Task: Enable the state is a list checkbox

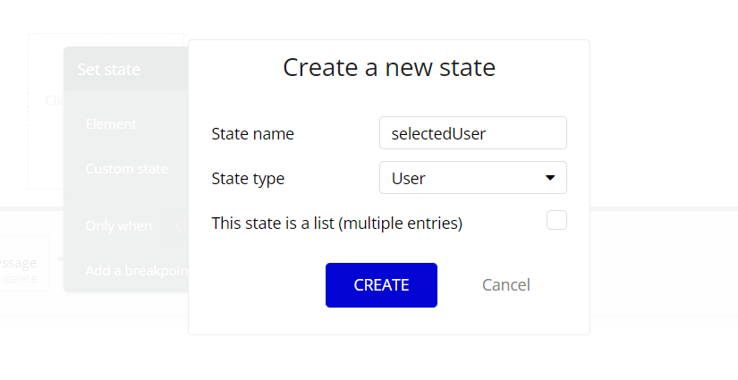Action: point(556,220)
